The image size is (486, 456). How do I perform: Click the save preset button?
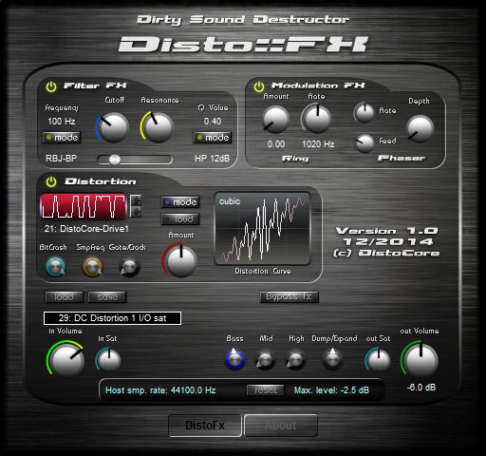point(107,297)
